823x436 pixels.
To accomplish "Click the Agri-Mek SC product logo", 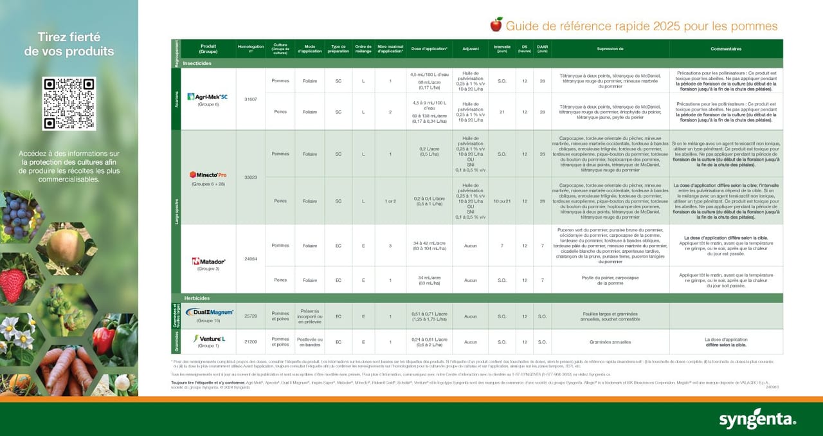I will point(208,96).
